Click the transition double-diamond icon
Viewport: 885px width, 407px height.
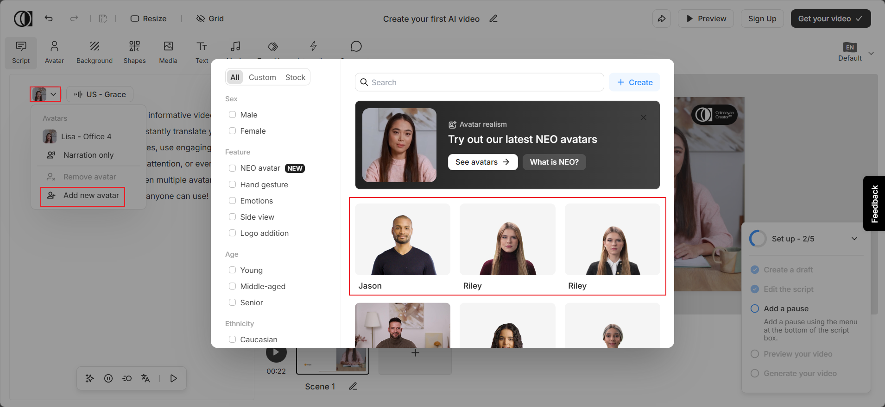coord(273,47)
